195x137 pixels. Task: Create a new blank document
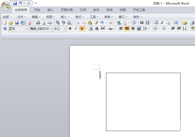pos(5,23)
